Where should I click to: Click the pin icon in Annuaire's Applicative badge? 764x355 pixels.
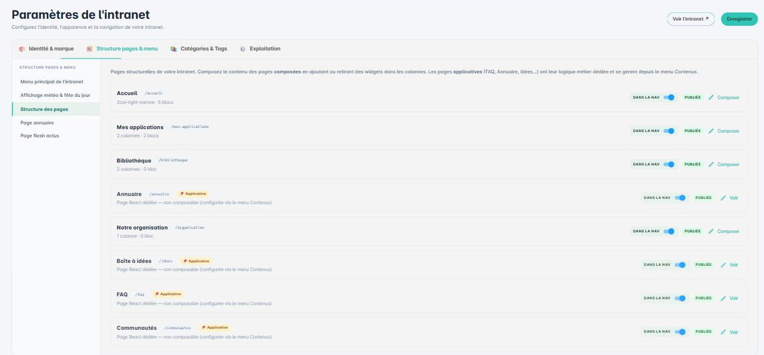click(182, 194)
